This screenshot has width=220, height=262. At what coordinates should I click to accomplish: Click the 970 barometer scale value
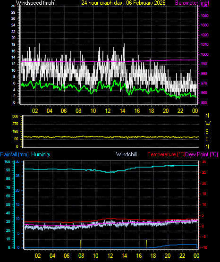coord(204,83)
